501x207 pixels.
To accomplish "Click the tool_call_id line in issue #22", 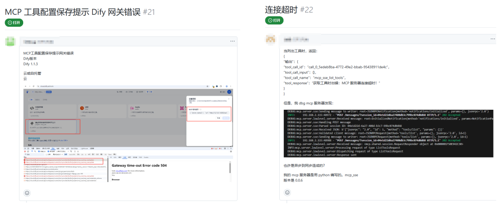I will 336,67.
